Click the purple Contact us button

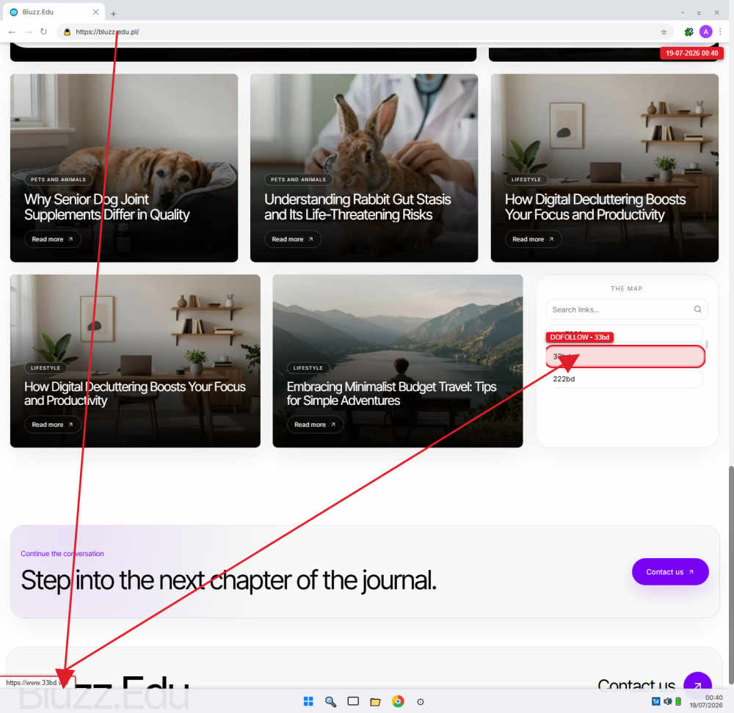pyautogui.click(x=670, y=571)
